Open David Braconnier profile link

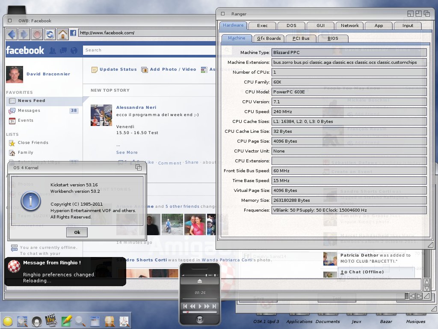(48, 74)
